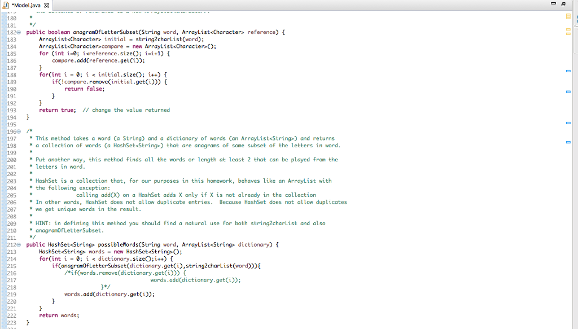The image size is (578, 329).
Task: Restore the editor pane to normal size
Action: (x=563, y=4)
